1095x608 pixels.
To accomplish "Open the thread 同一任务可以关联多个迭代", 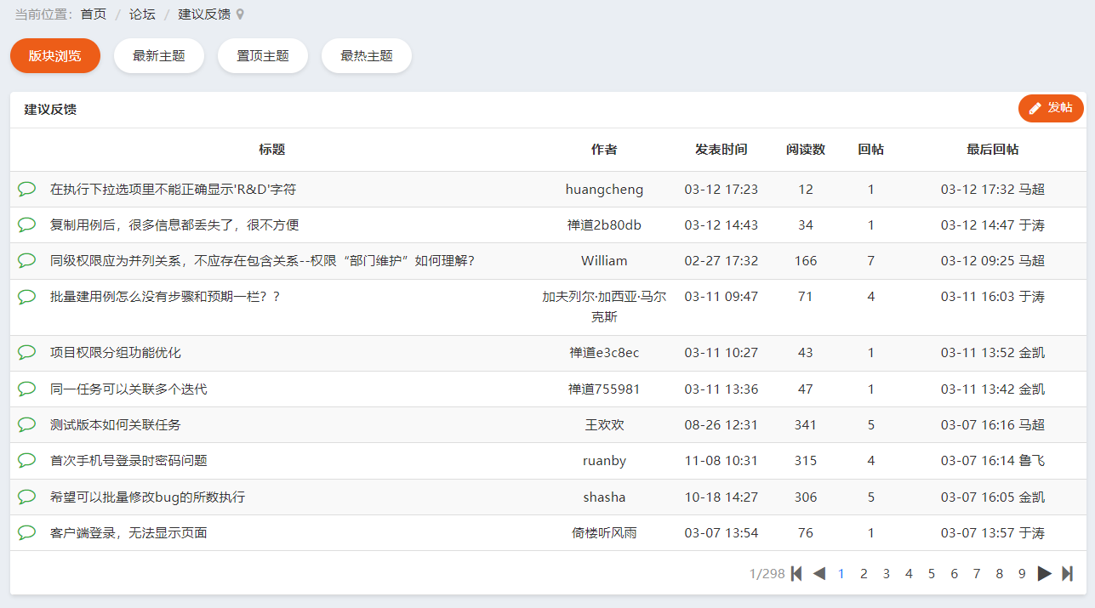I will pyautogui.click(x=128, y=389).
